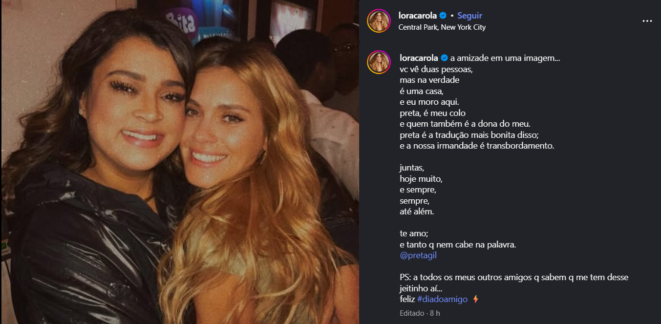Image resolution: width=661 pixels, height=324 pixels.
Task: Click the lightning bolt emoji after #diadoamigo
Action: coord(475,299)
